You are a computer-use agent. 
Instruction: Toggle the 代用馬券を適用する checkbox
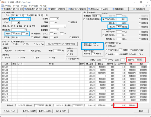tap(84, 19)
